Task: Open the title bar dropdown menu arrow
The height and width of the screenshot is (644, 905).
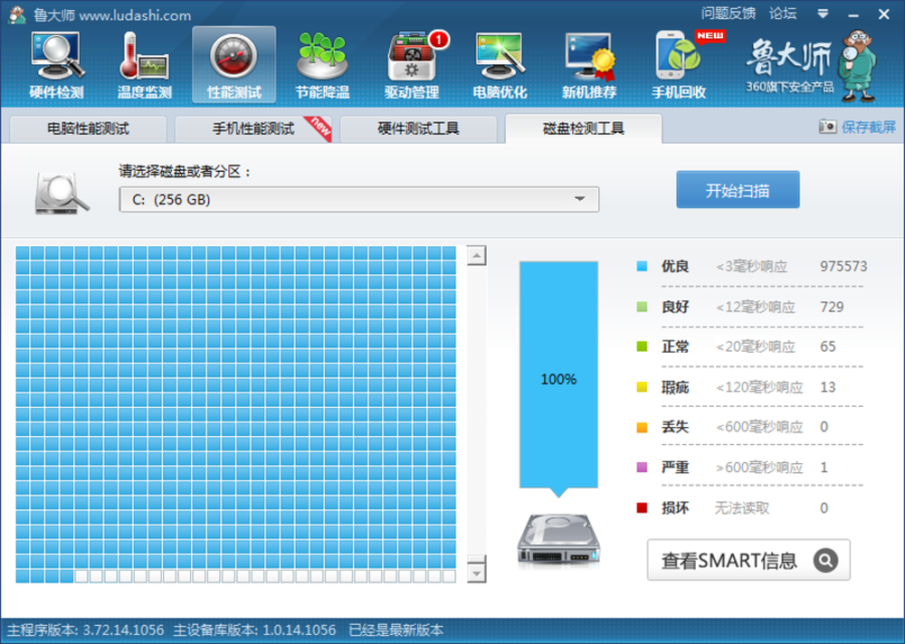Action: pyautogui.click(x=823, y=14)
